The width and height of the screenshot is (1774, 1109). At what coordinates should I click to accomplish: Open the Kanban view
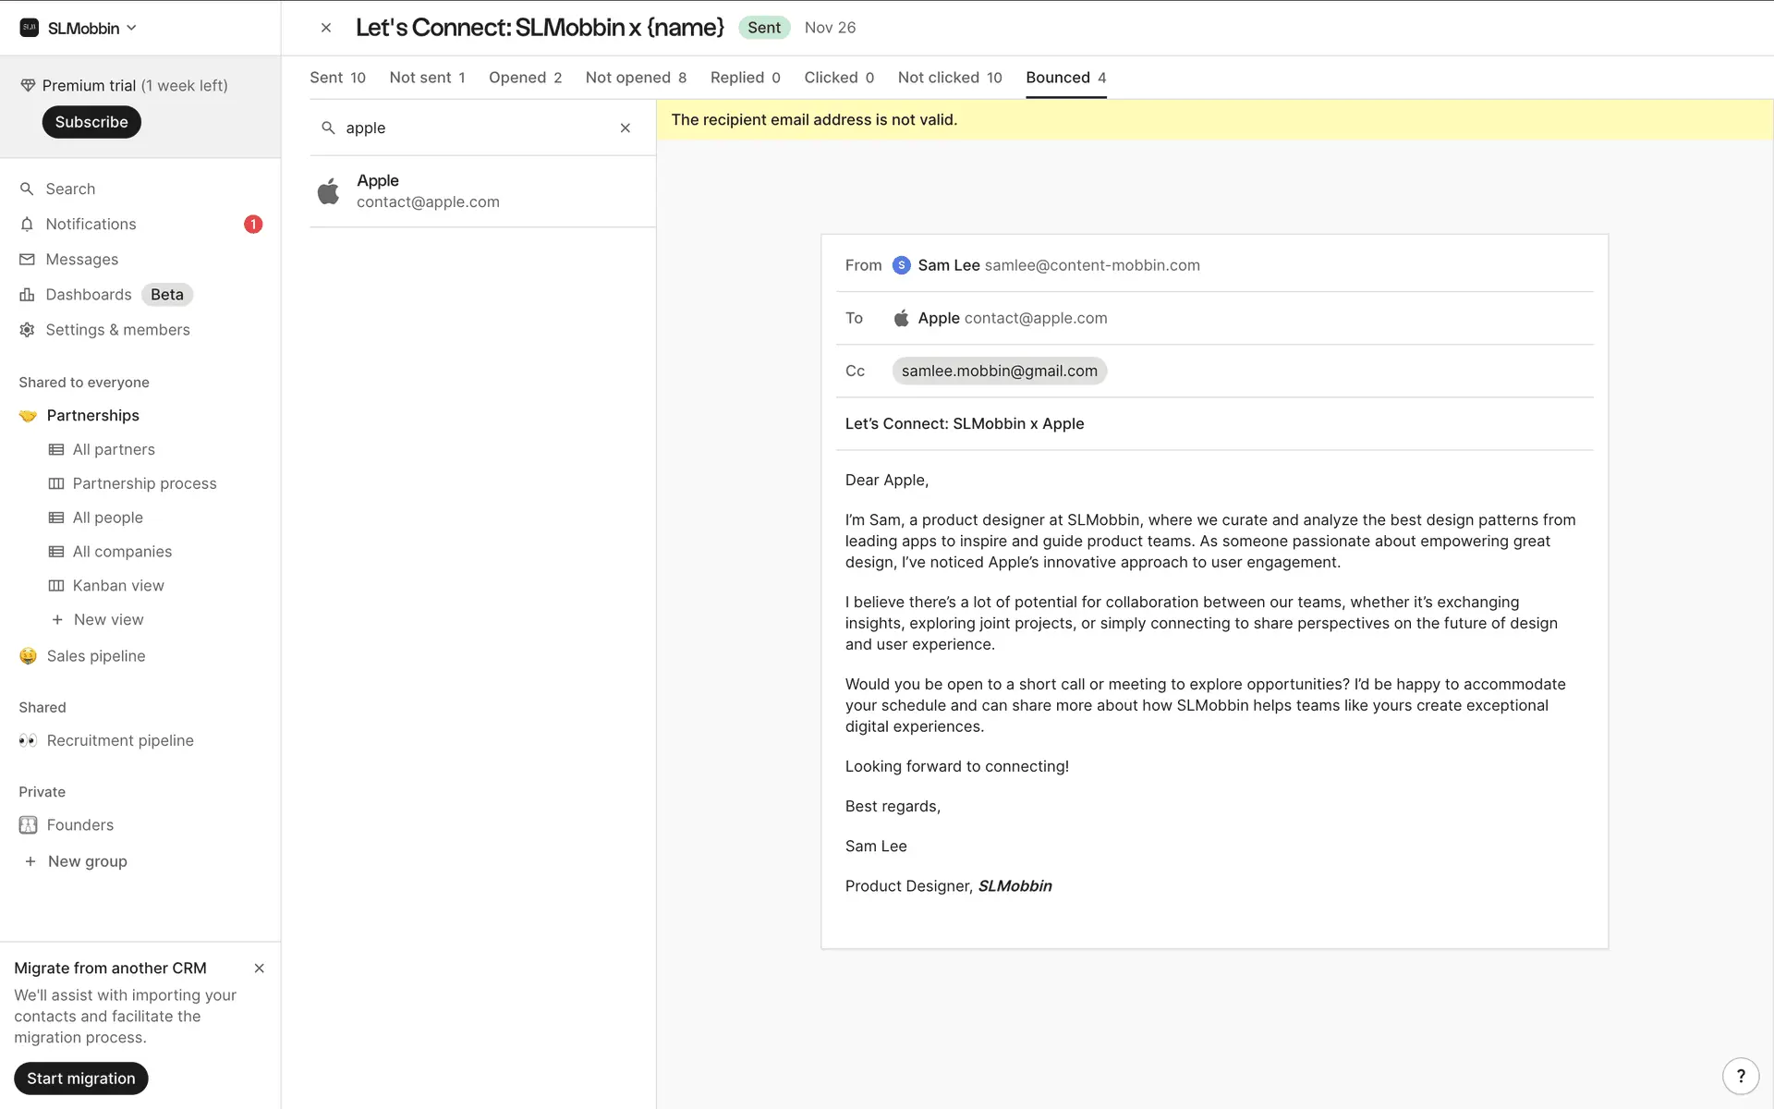click(117, 586)
